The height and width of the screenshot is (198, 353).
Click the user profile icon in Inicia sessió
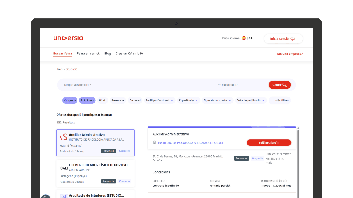(293, 39)
